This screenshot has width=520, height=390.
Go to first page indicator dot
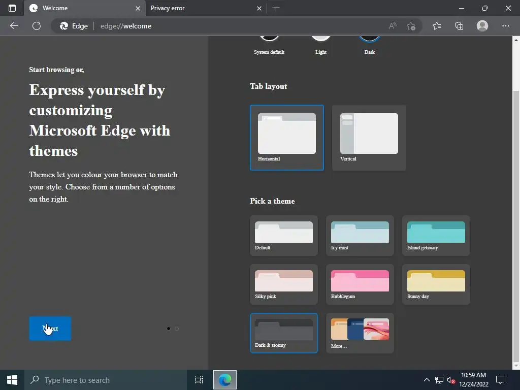pyautogui.click(x=169, y=329)
